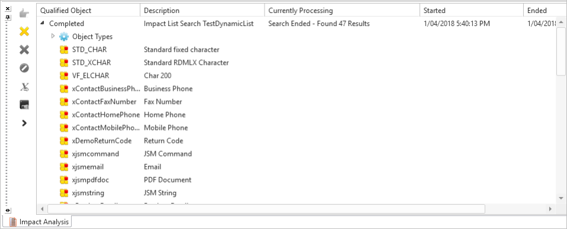Click the Object Types gear icon
This screenshot has height=229, width=567.
[64, 37]
